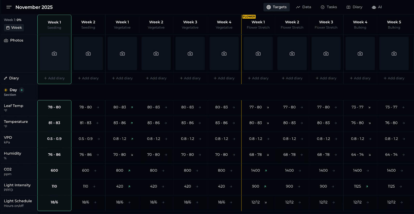The height and width of the screenshot is (214, 414).
Task: Edit Light Intensity 1125 in Week 5 Bulking
Action: [391, 186]
